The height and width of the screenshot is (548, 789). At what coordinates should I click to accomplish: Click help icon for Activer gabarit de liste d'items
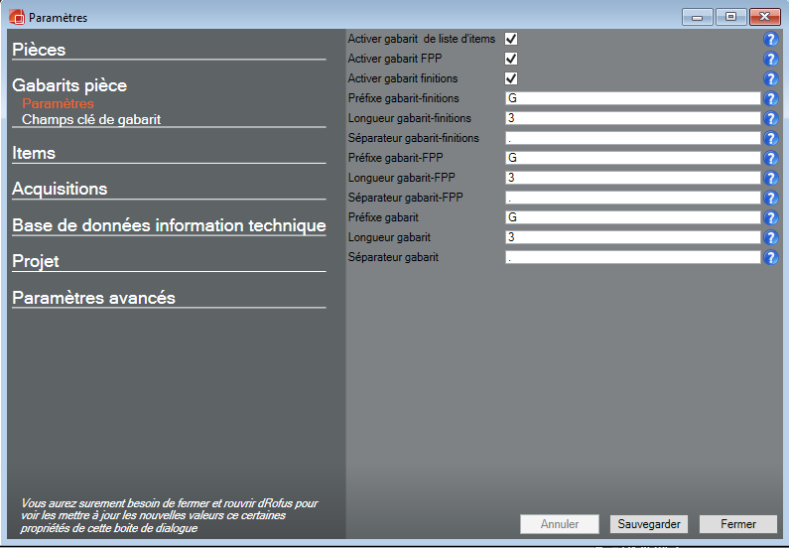770,39
